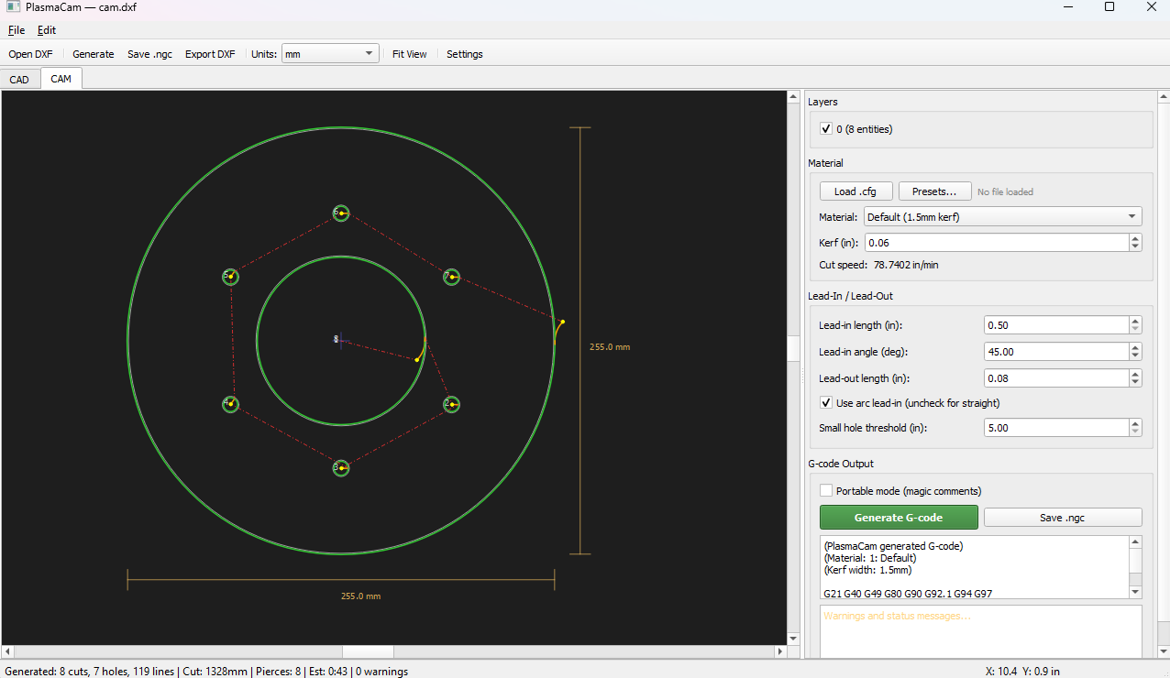Click the Load .cfg button
The width and height of the screenshot is (1170, 678).
pyautogui.click(x=855, y=191)
